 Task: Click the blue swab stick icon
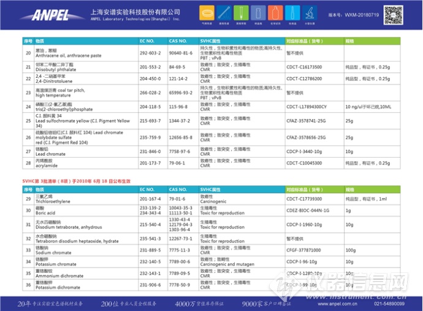point(224,13)
